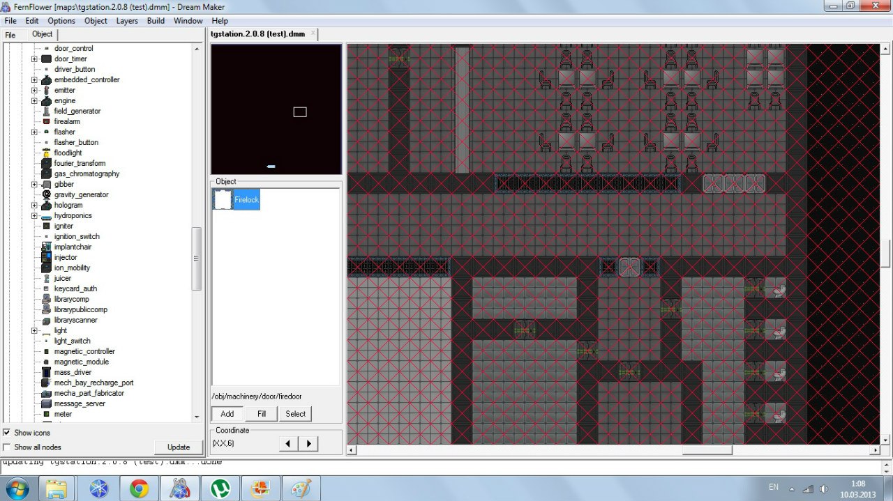This screenshot has height=501, width=893.
Task: Click the ion_mobility machine icon
Action: 47,268
